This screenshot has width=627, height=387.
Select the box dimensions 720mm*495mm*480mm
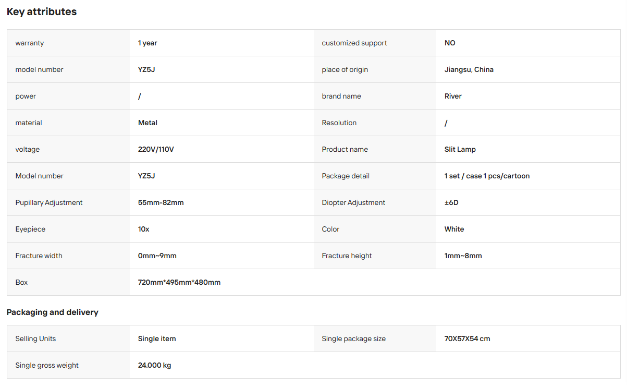[179, 282]
